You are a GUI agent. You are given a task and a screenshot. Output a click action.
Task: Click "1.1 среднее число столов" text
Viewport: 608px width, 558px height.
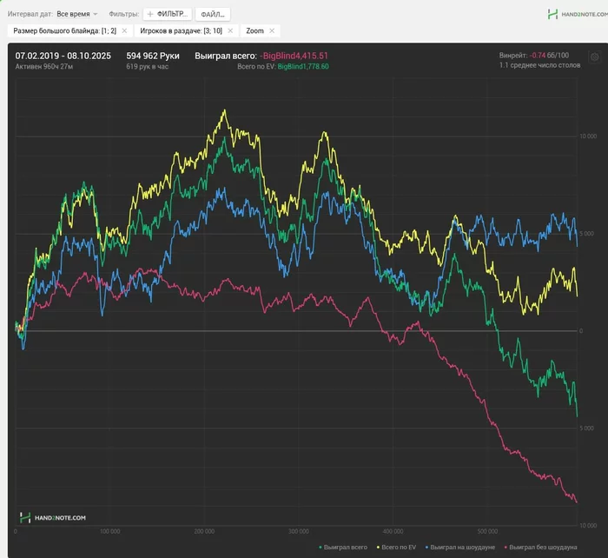pos(539,65)
